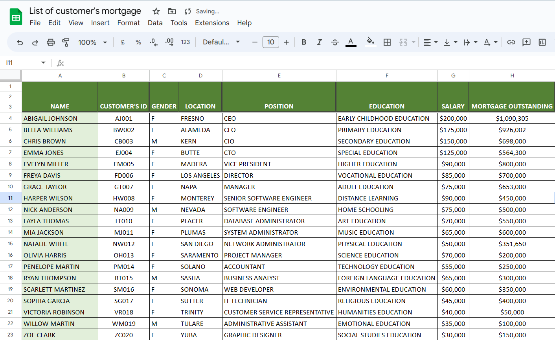Screen dimensions: 555x340
Task: Expand the merge cells options arrow
Action: coord(413,42)
